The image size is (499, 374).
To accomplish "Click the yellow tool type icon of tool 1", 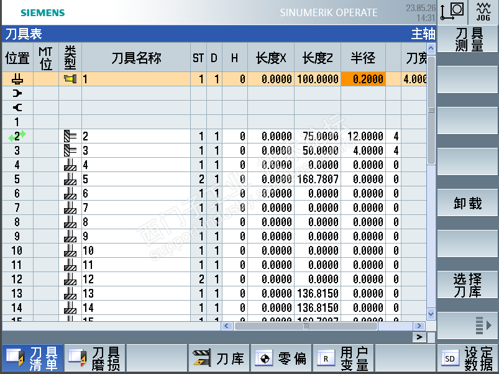I will tap(70, 78).
